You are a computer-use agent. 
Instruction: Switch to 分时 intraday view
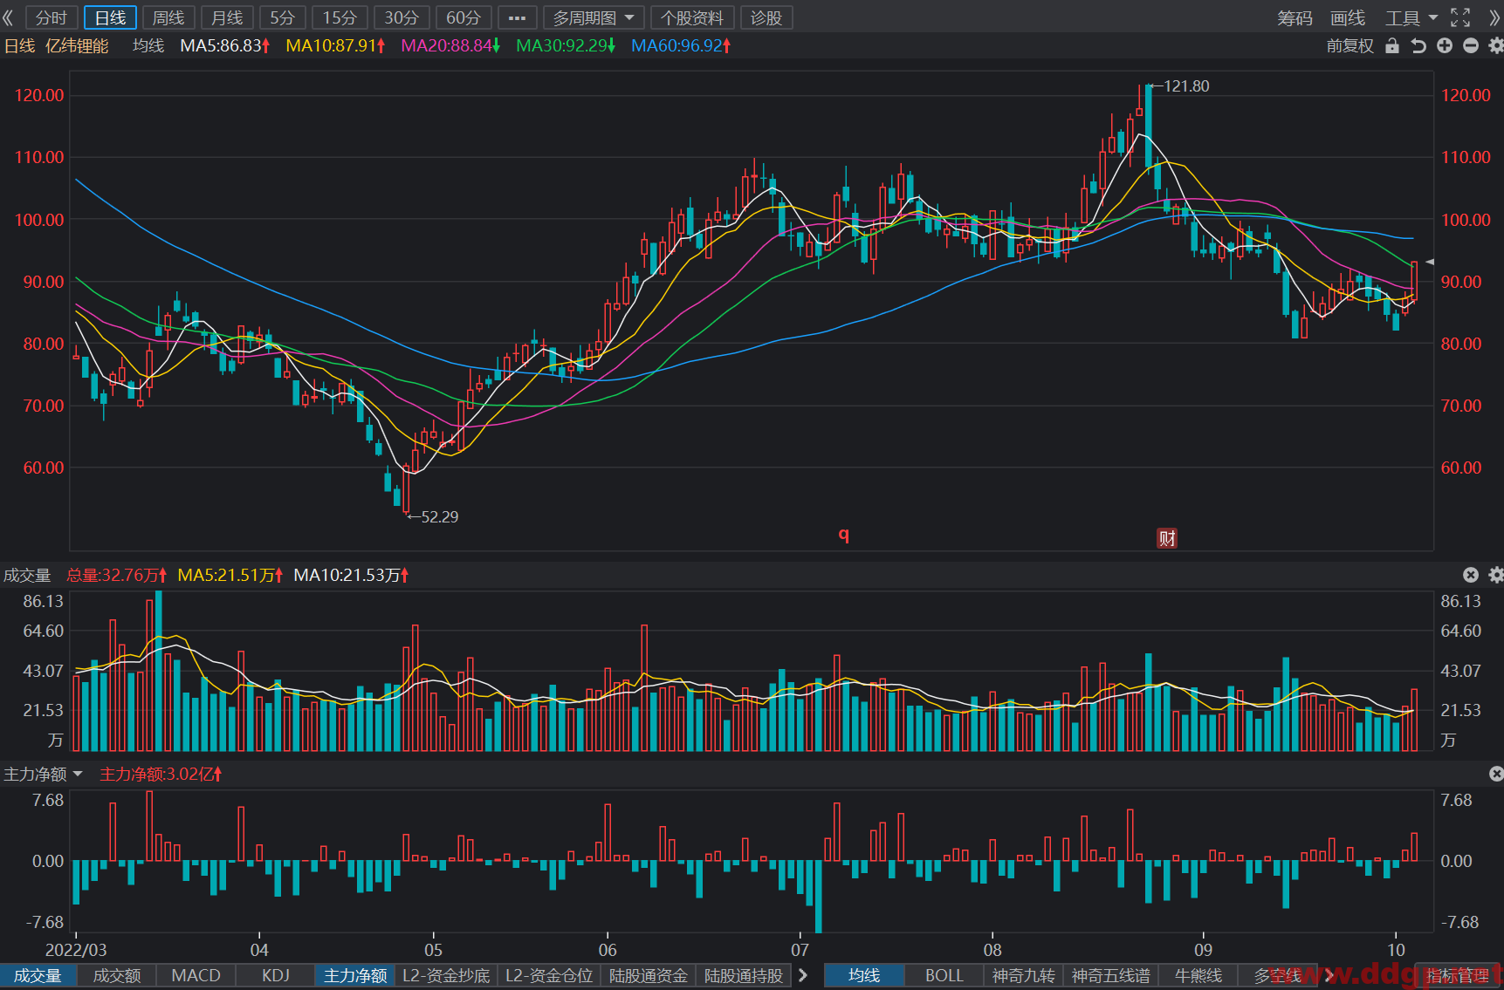click(x=52, y=17)
